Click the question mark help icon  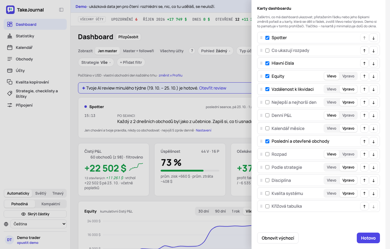(x=192, y=51)
